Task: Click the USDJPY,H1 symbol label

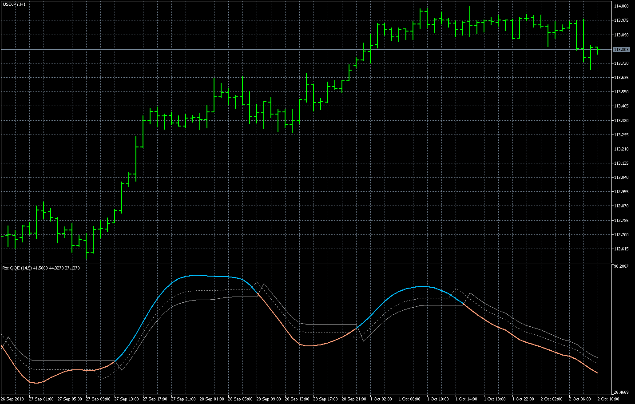Action: click(14, 4)
